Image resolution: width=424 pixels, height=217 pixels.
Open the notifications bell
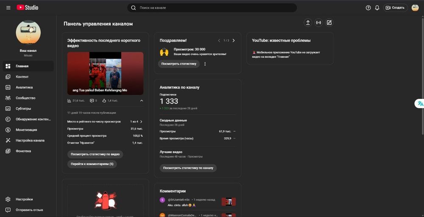pyautogui.click(x=377, y=8)
